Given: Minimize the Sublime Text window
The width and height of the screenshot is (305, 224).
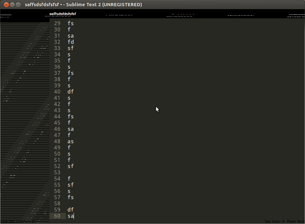Looking at the screenshot, I should click(x=12, y=5).
